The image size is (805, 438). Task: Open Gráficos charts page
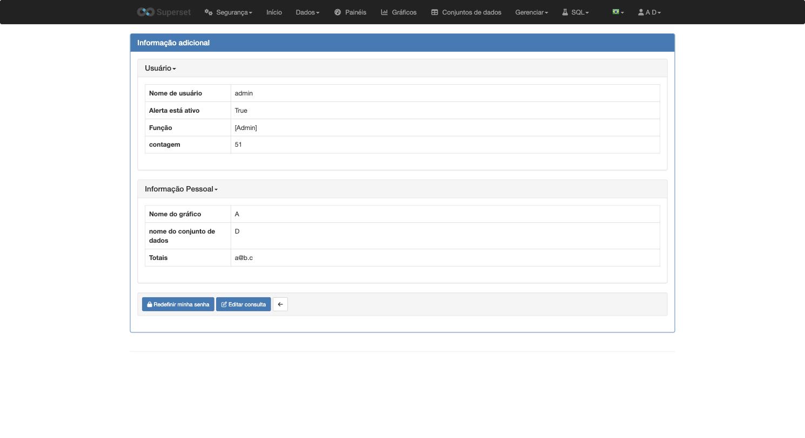pyautogui.click(x=399, y=12)
